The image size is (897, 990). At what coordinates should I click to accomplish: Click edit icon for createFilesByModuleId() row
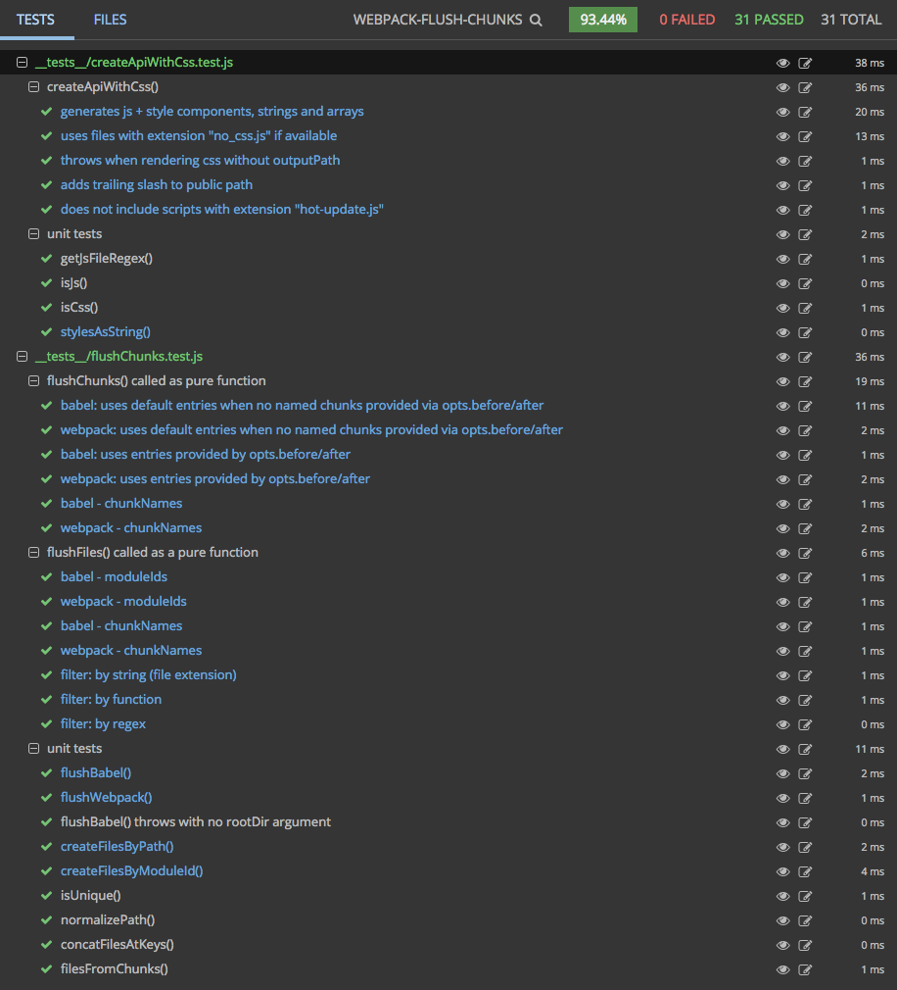tap(805, 871)
